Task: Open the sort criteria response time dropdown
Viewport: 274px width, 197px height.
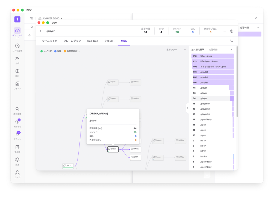Action: tap(220, 50)
